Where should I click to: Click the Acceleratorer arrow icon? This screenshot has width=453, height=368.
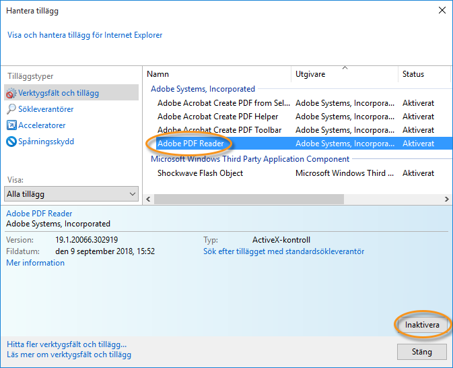[11, 125]
